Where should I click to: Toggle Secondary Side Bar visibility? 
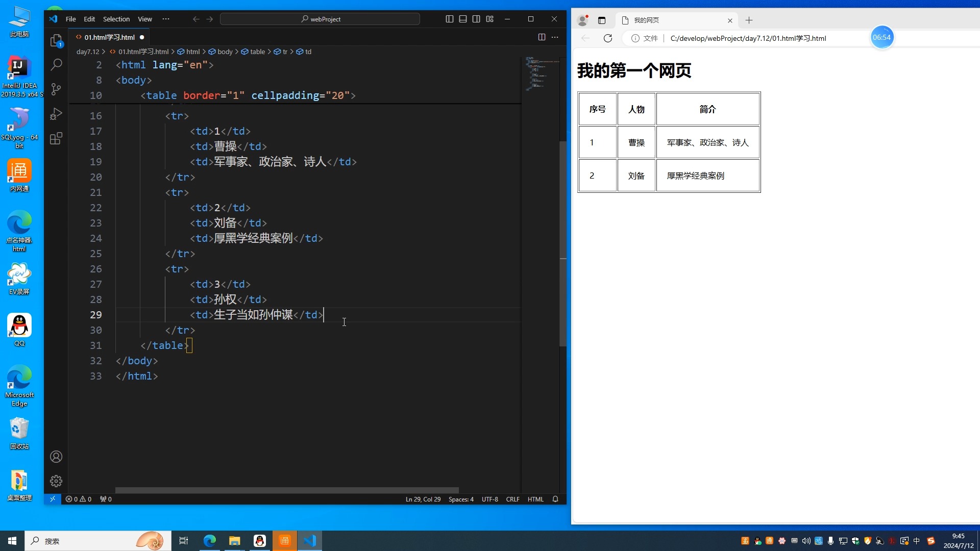click(x=476, y=19)
